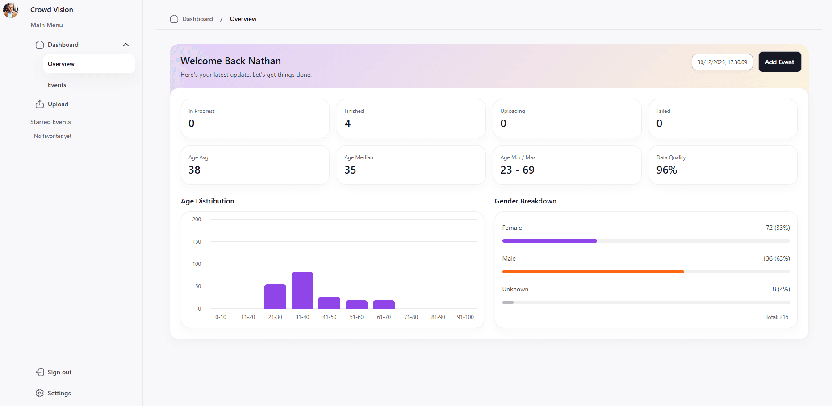Click the Overview breadcrumb text

tap(243, 19)
